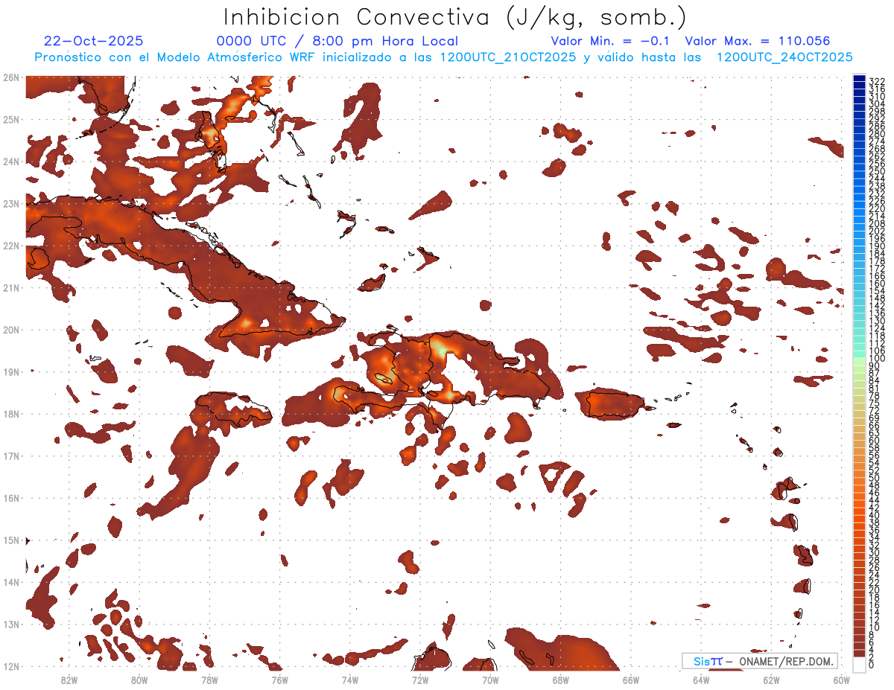Click the '60W' longitude label
Screen dimensions: 894x690
pyautogui.click(x=842, y=680)
